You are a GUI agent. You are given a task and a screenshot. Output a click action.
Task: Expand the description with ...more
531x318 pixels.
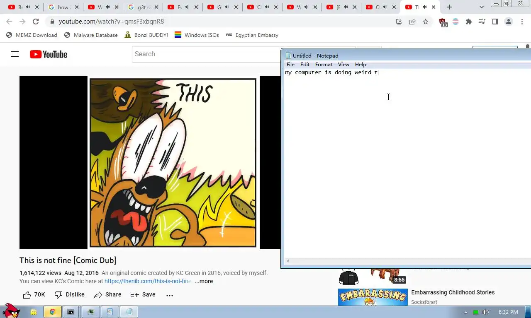click(x=204, y=281)
